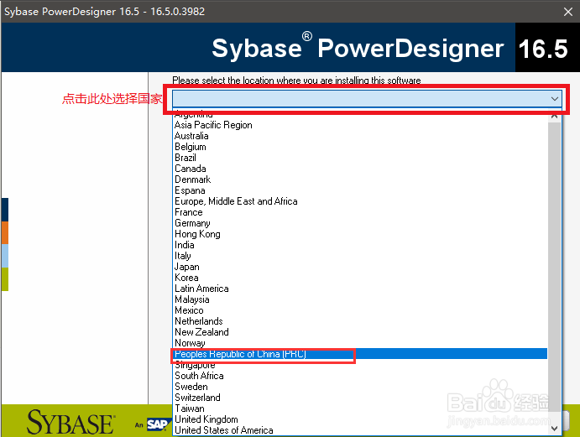Pick Mexico in the location list
580x437 pixels.
coord(361,310)
